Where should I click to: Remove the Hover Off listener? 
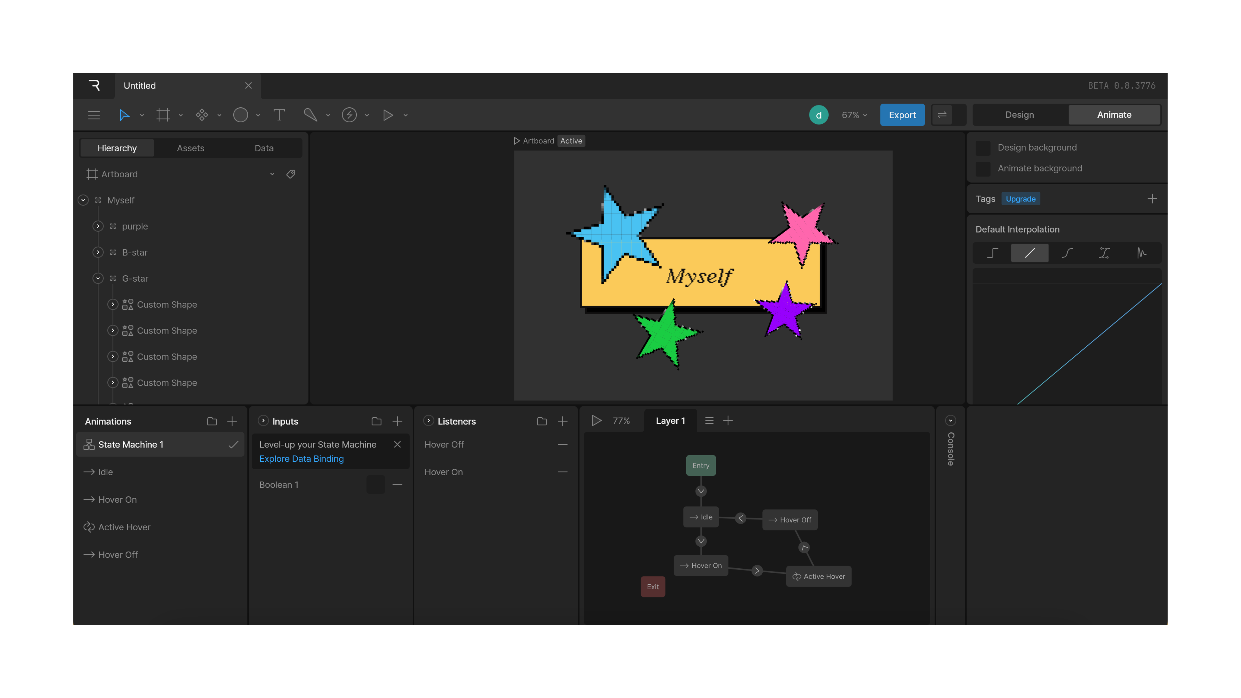[x=563, y=444]
